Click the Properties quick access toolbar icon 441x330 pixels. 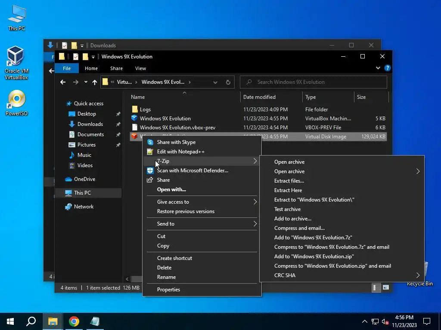(76, 57)
